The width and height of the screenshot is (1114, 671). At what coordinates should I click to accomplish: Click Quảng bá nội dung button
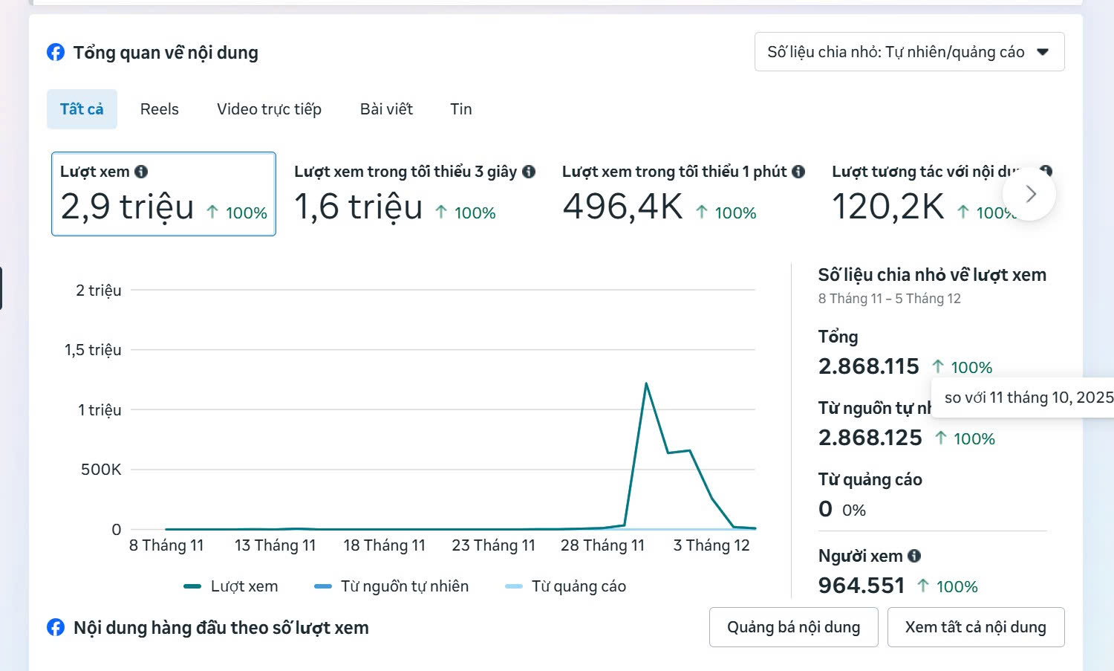[793, 627]
